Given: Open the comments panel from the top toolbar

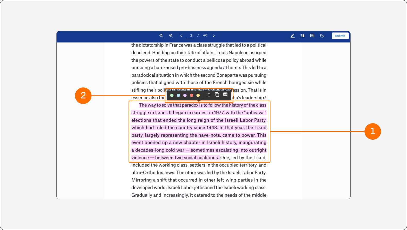Looking at the screenshot, I should click(x=312, y=36).
